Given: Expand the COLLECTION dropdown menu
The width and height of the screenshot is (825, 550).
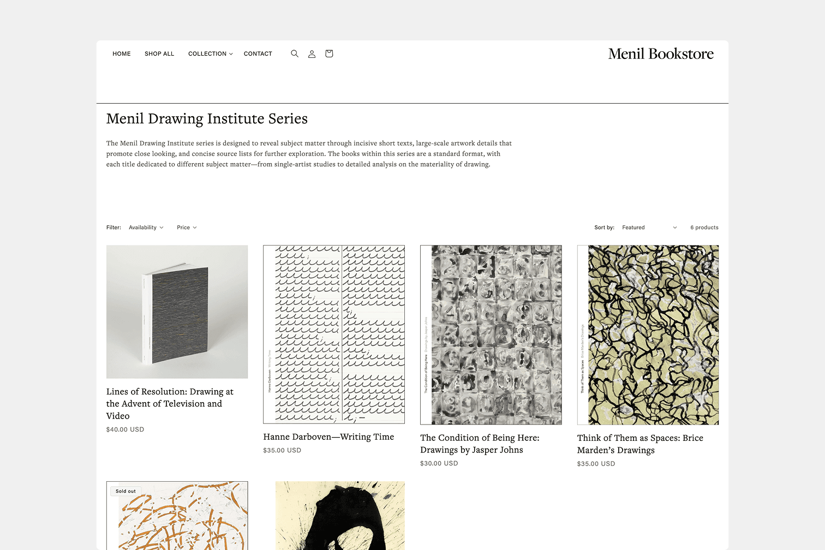Looking at the screenshot, I should pyautogui.click(x=211, y=53).
